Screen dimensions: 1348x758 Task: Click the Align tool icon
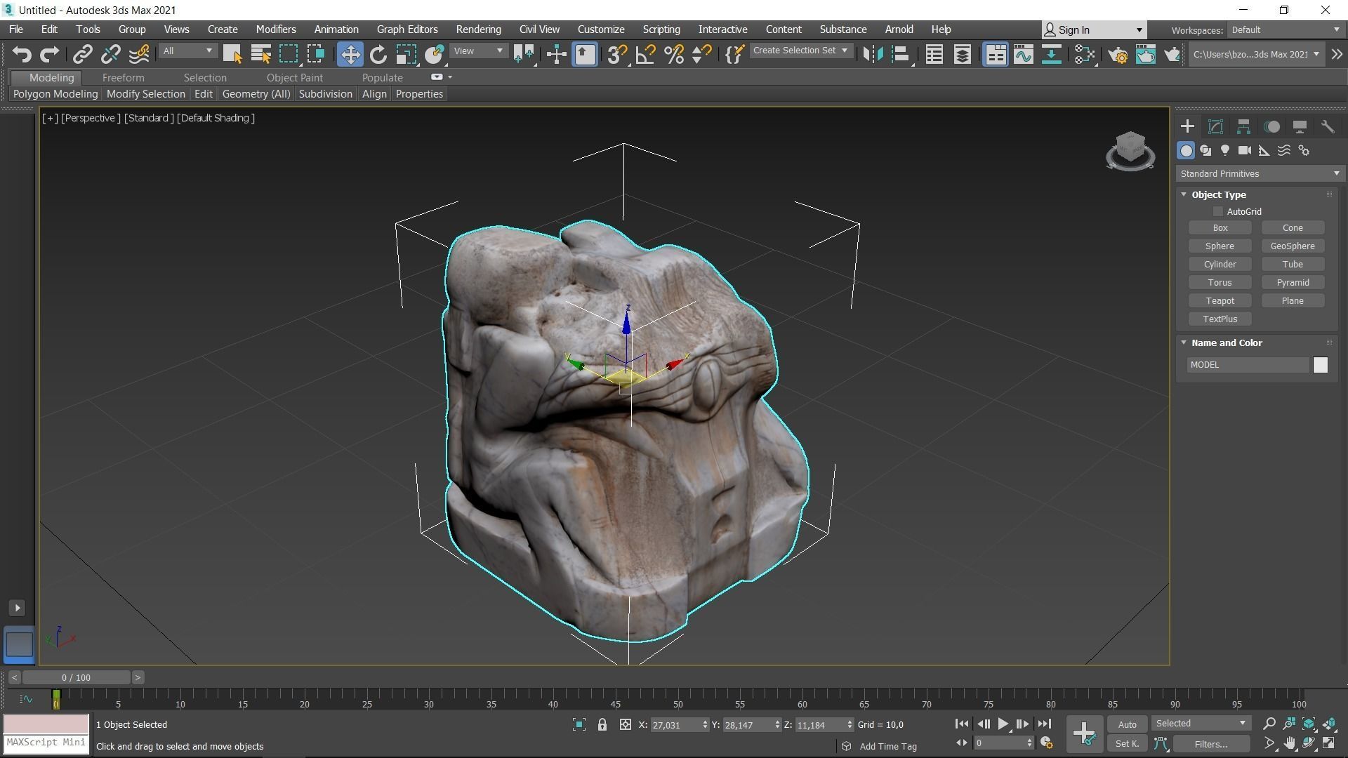tap(901, 54)
